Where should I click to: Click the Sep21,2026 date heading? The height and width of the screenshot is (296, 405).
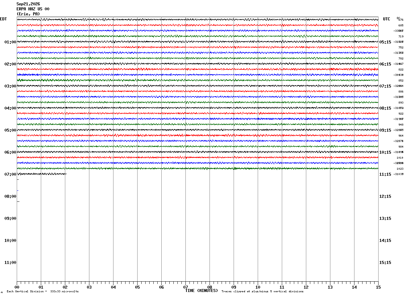click(28, 4)
